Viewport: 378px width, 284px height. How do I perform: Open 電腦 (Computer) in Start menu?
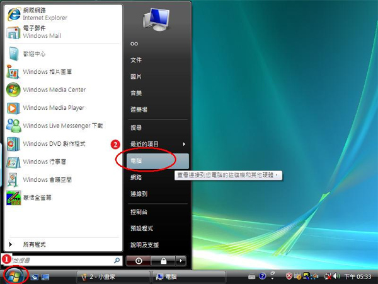pyautogui.click(x=157, y=161)
